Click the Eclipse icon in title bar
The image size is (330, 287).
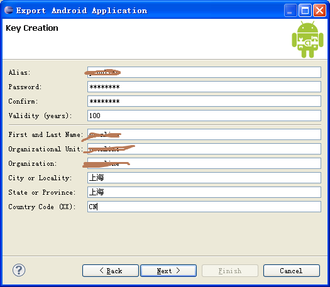[9, 10]
